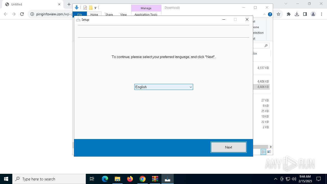This screenshot has width=327, height=184.
Task: Switch Explorer to large icons view
Action: [x=269, y=152]
